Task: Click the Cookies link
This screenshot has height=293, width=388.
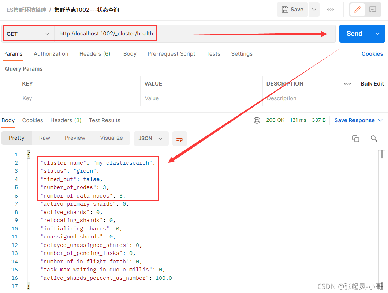Action: pyautogui.click(x=372, y=54)
